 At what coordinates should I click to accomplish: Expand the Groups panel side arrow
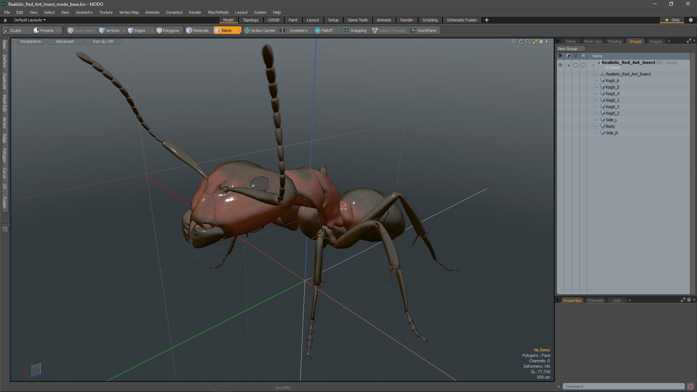click(694, 41)
